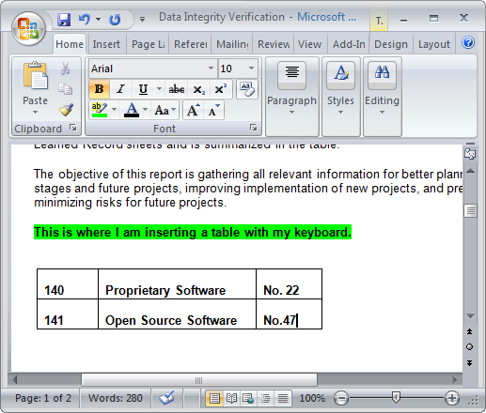This screenshot has width=486, height=413.
Task: Open the View tab
Action: (309, 44)
